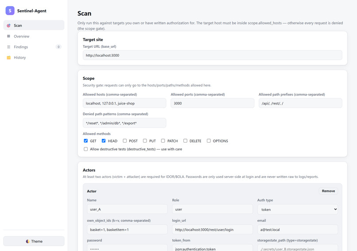Click the Actors section heading
The image size is (357, 251).
point(89,170)
